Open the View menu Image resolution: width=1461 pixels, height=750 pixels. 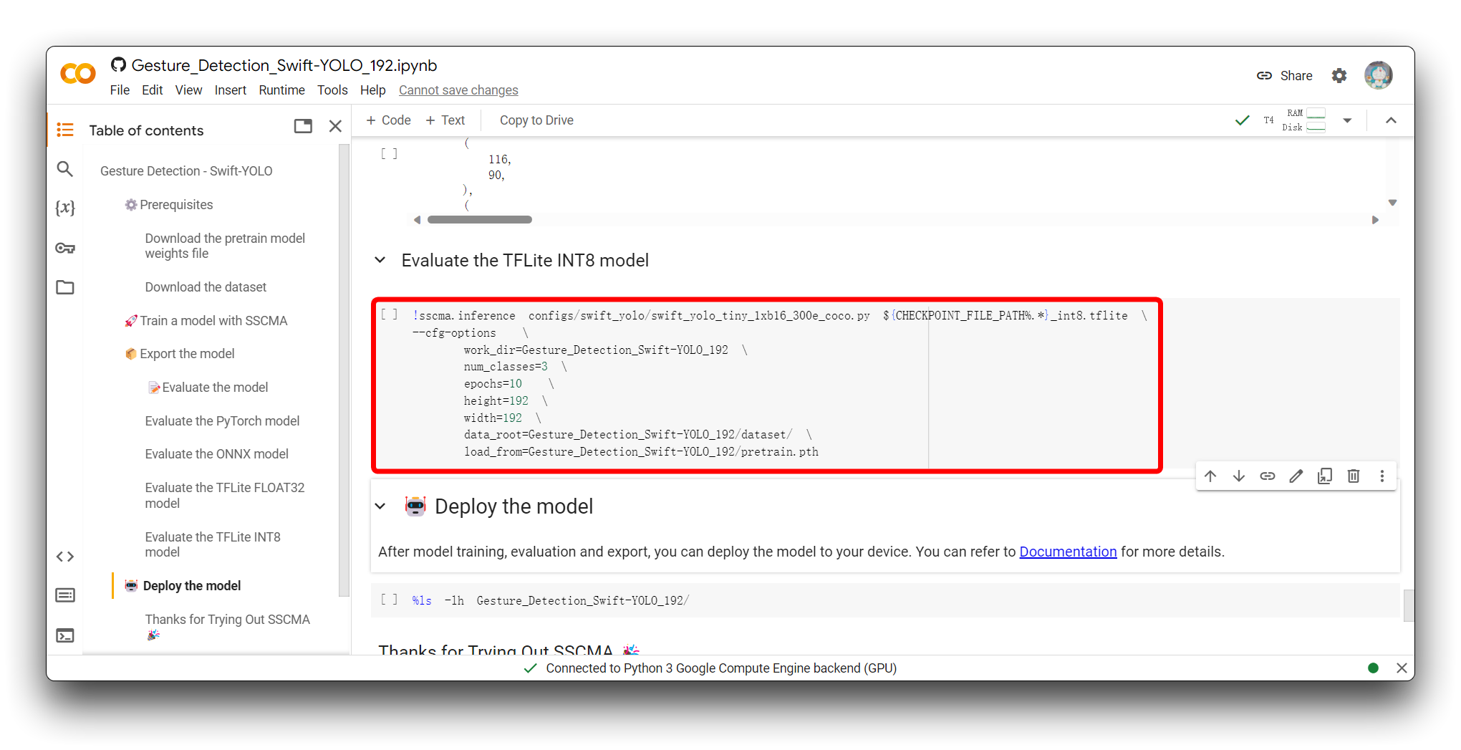[188, 90]
